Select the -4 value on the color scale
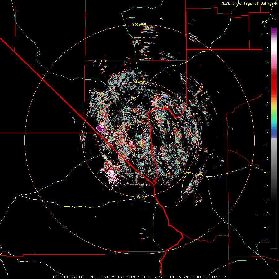This screenshot has height=279, width=279. pyautogui.click(x=266, y=186)
